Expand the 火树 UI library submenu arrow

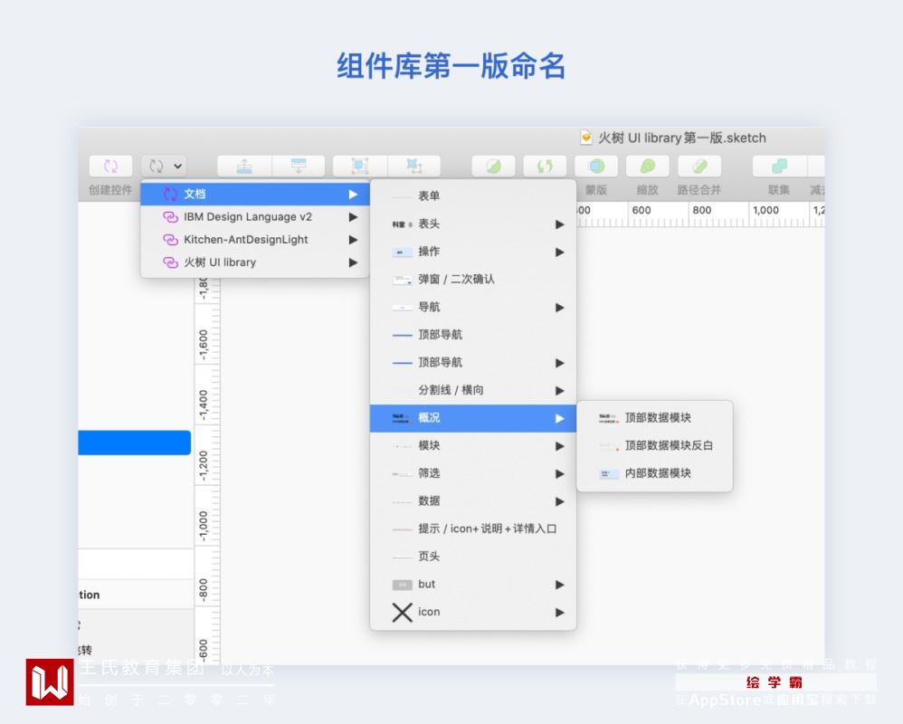coord(353,262)
